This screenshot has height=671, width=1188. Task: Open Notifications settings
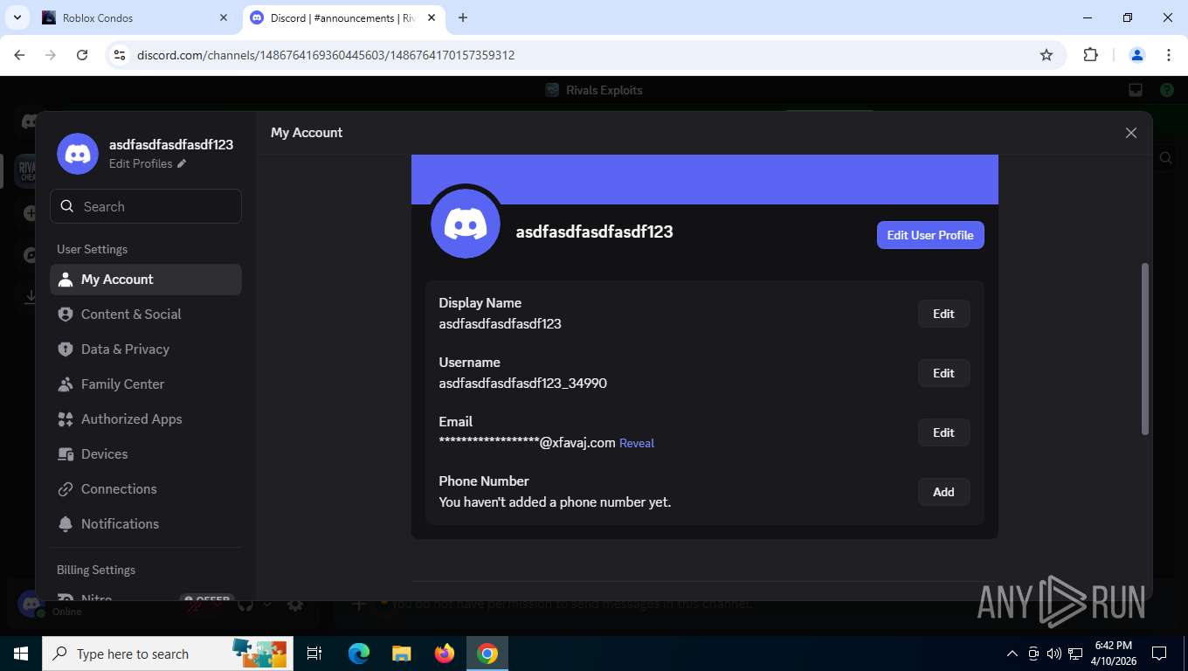point(146,524)
